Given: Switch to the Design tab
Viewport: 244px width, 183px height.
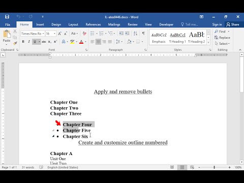Looking at the screenshot, I should pos(56,24).
